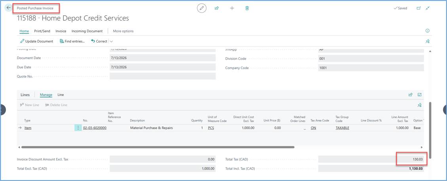Click the Company Code field 1001
447x181 pixels.
(371, 68)
